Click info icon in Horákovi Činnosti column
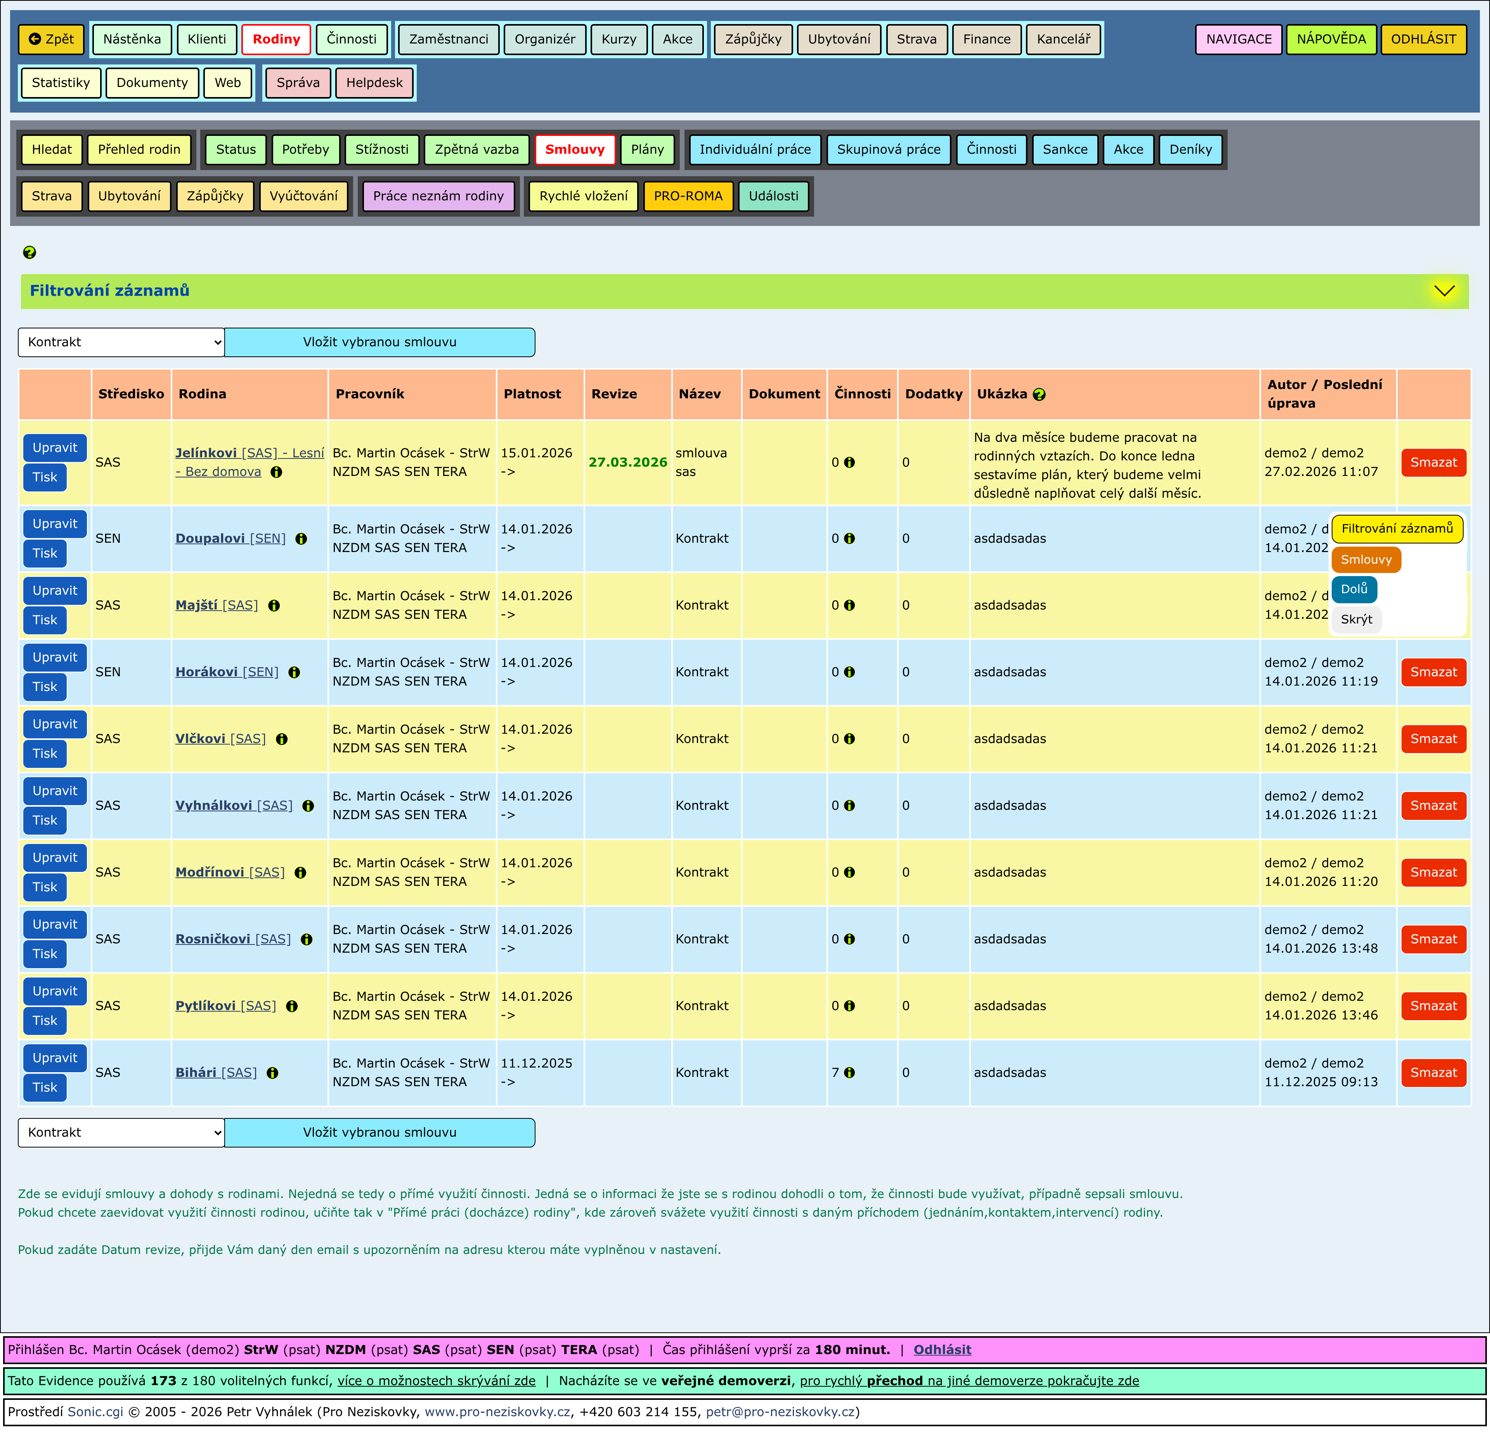Viewport: 1490px width, 1448px height. pos(849,672)
